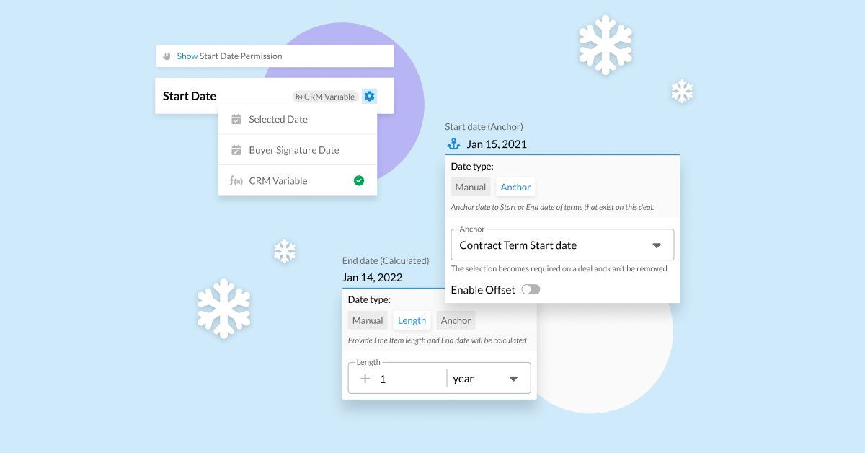Click the f(x) icon beside CRM Variable option

[236, 180]
